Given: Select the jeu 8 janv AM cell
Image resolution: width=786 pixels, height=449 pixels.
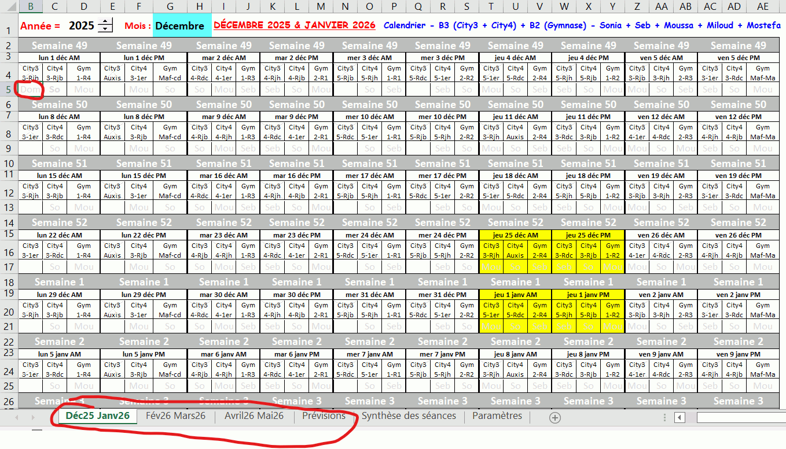Looking at the screenshot, I should (x=515, y=354).
